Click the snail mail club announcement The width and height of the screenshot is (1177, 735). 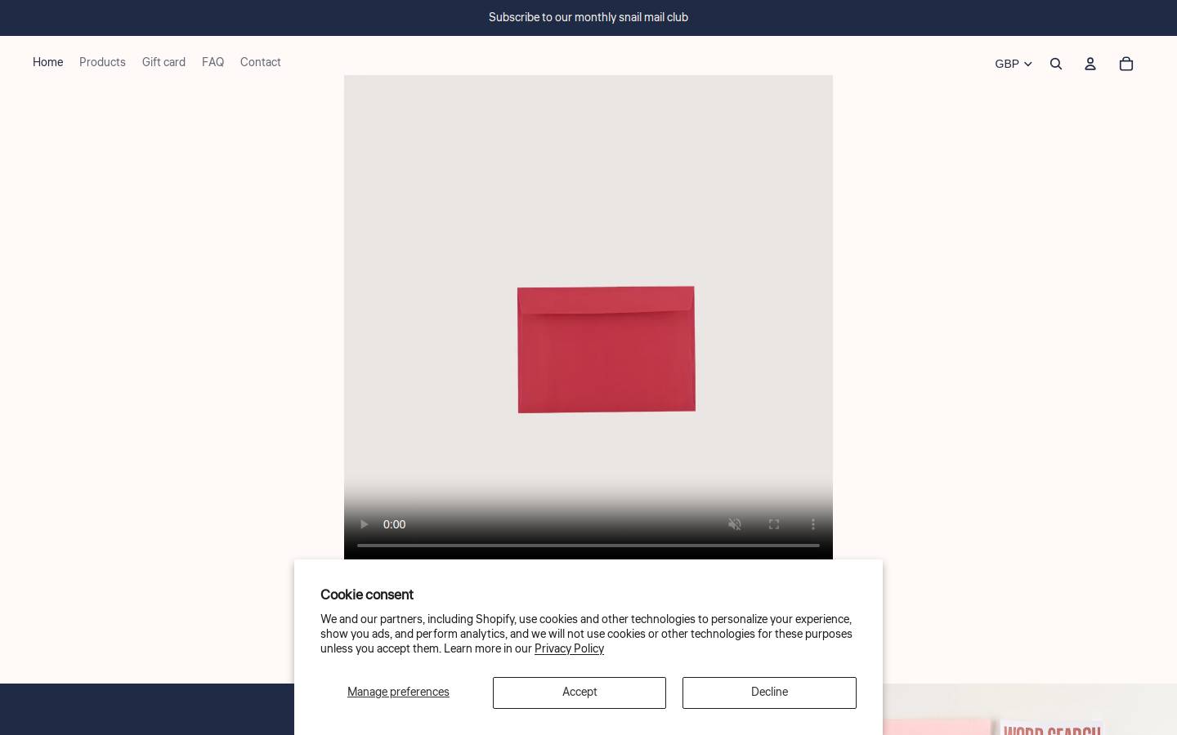pyautogui.click(x=588, y=18)
